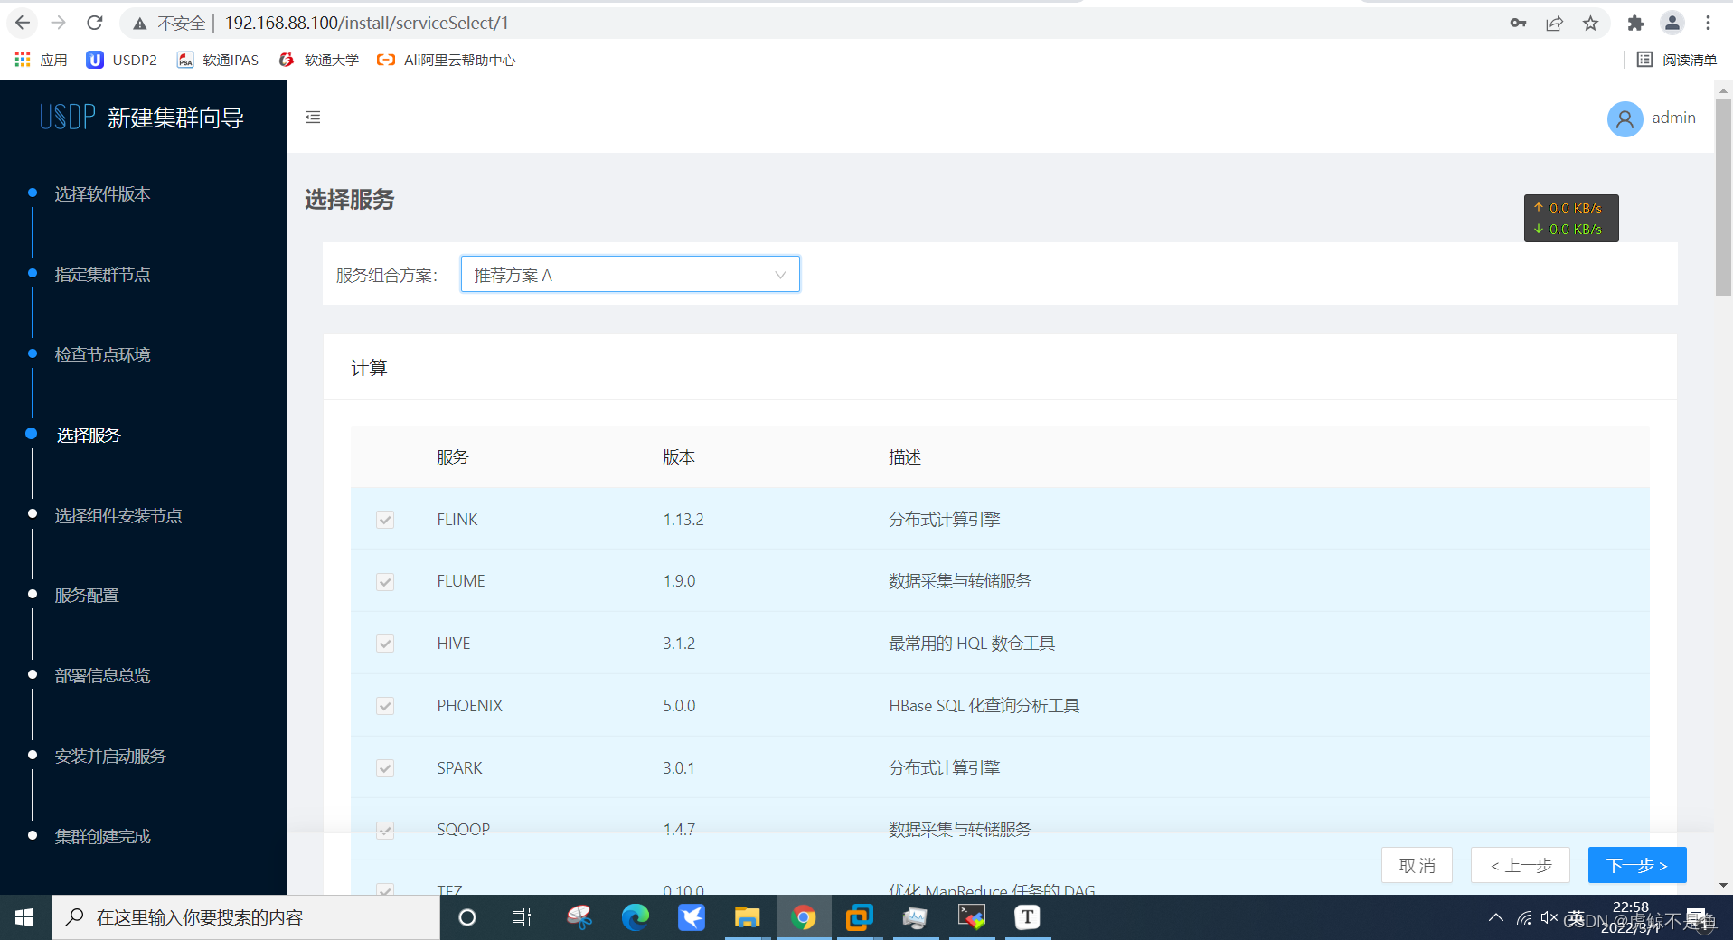Open 软通大学 bookmark
Viewport: 1733px width, 940px height.
(x=318, y=60)
